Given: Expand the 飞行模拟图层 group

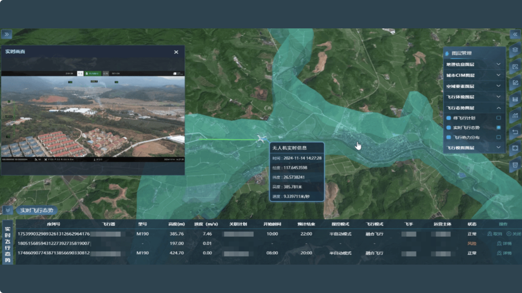Looking at the screenshot, I should 499,147.
